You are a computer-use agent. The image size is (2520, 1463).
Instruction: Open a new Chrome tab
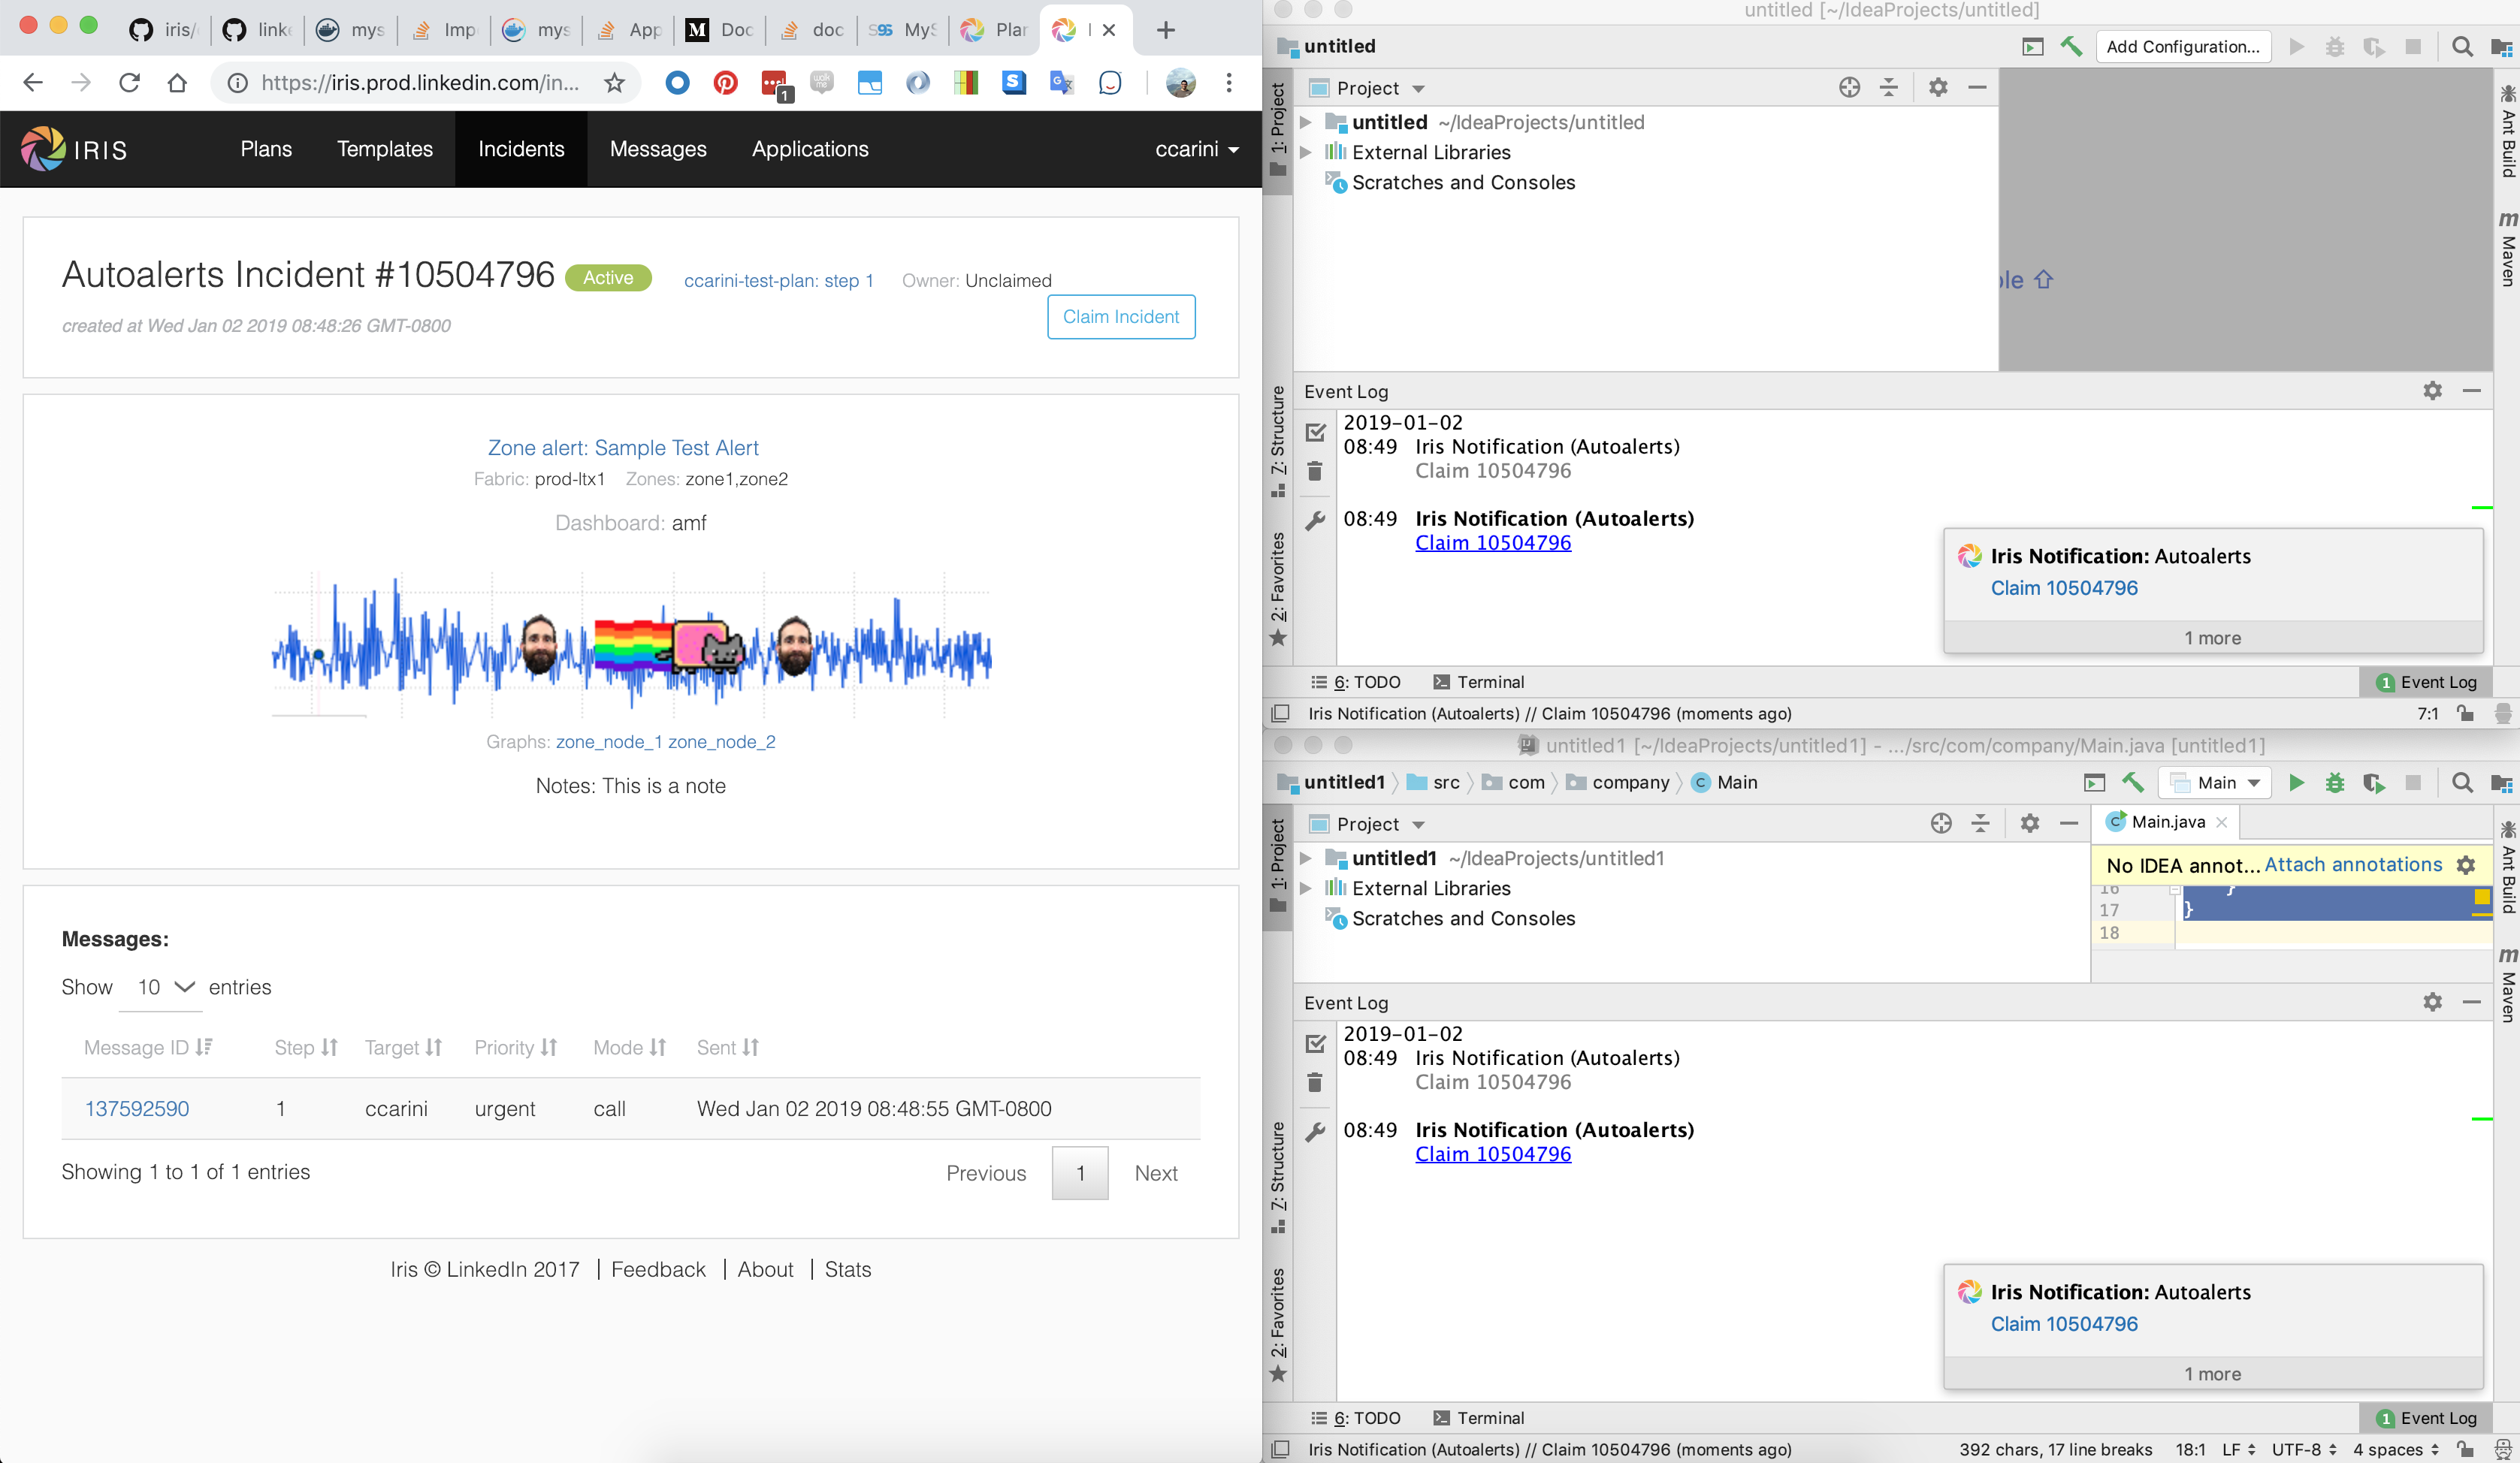[1166, 30]
